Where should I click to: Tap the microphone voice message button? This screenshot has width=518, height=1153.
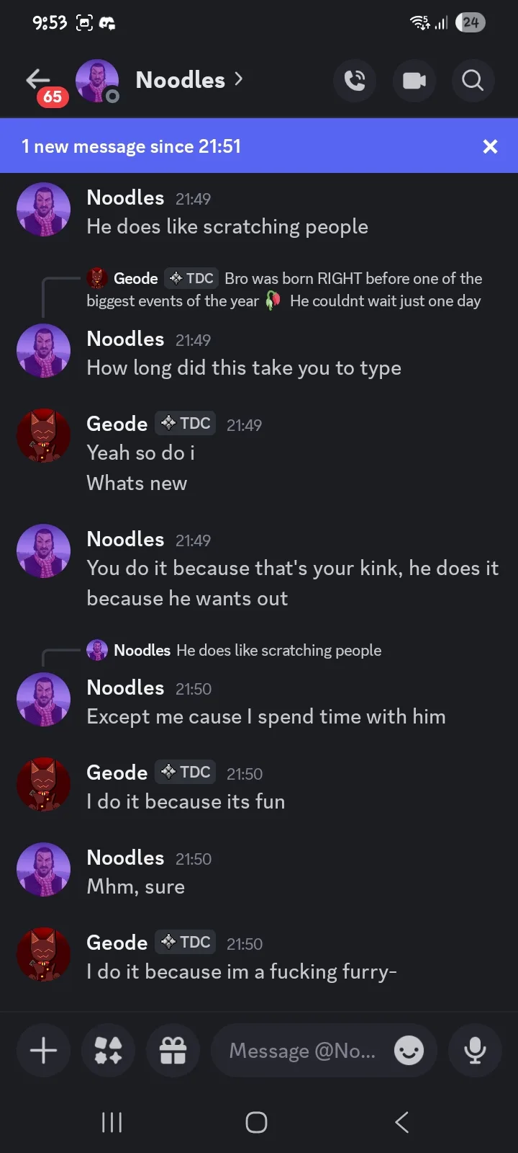(x=475, y=1051)
